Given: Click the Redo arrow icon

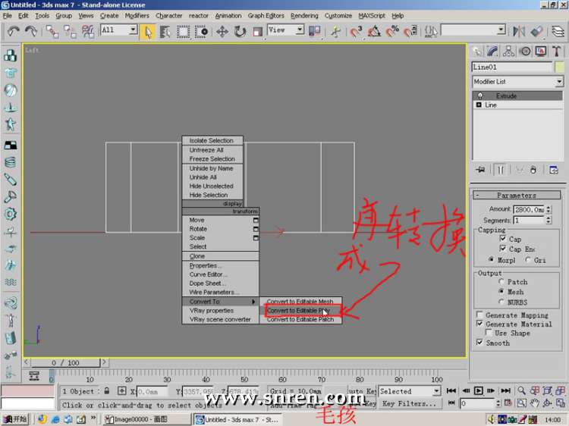Looking at the screenshot, I should [31, 31].
